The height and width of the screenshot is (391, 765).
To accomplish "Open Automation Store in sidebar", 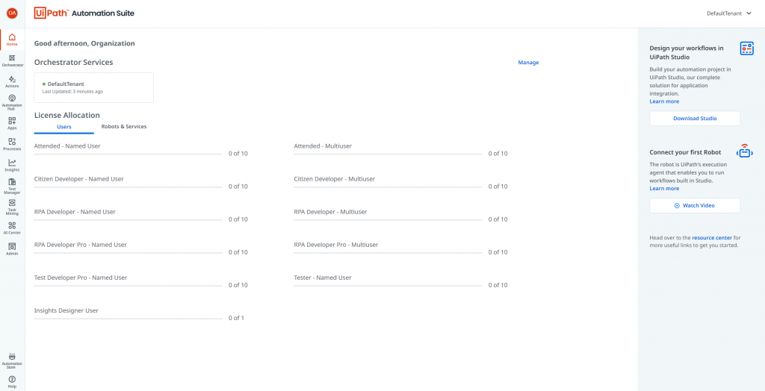I will pyautogui.click(x=12, y=361).
